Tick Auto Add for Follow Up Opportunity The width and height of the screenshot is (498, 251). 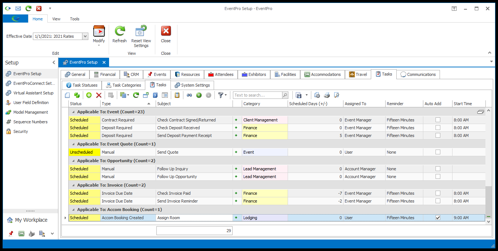[438, 177]
